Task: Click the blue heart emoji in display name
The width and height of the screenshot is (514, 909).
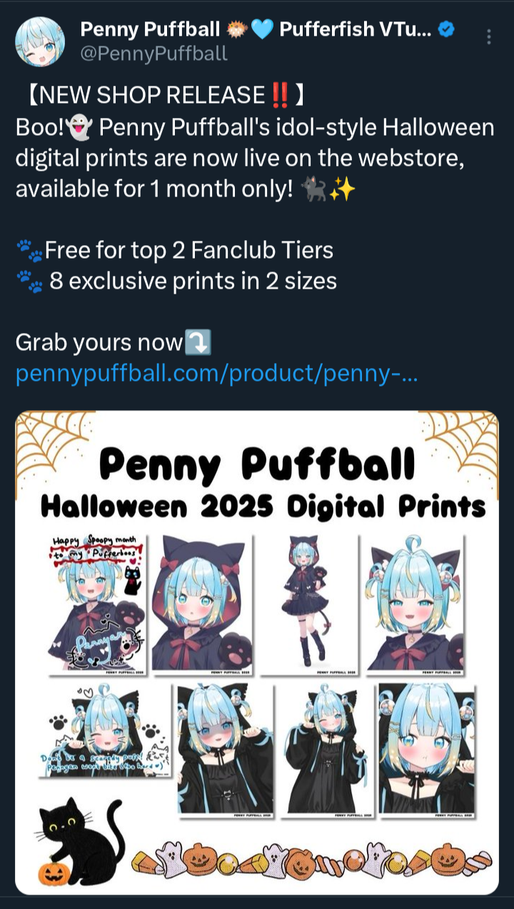Action: pyautogui.click(x=263, y=30)
